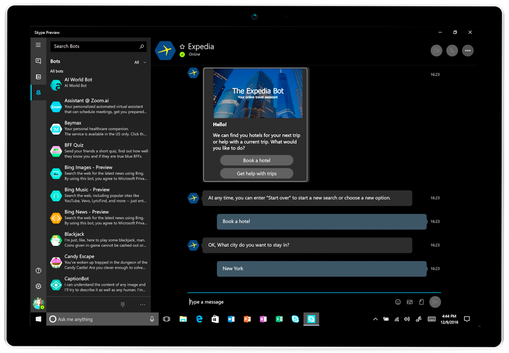Image resolution: width=509 pixels, height=353 pixels.
Task: Attach an image to the message
Action: tap(410, 302)
